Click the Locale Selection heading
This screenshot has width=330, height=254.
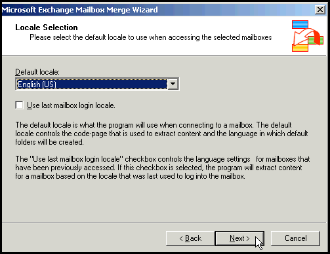(x=47, y=27)
